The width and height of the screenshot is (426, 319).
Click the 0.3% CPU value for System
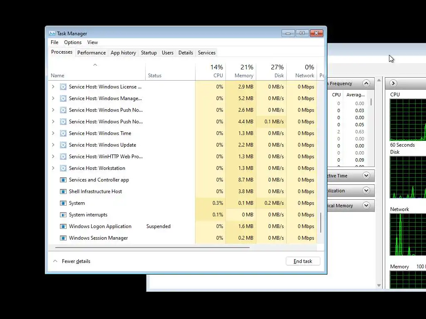point(218,203)
